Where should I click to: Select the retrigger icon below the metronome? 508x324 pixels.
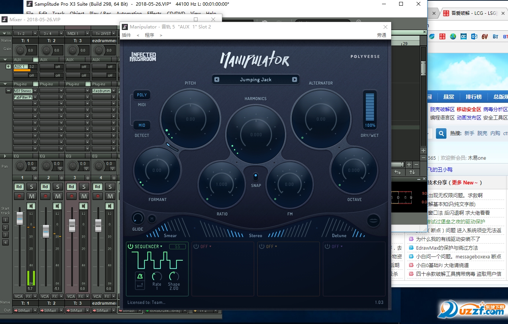point(140,285)
